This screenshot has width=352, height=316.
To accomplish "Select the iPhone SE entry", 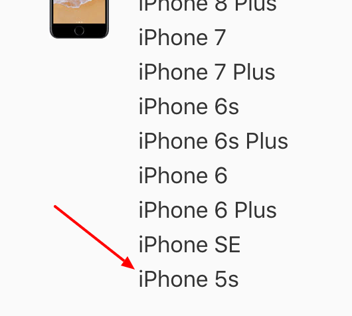I will tap(190, 244).
